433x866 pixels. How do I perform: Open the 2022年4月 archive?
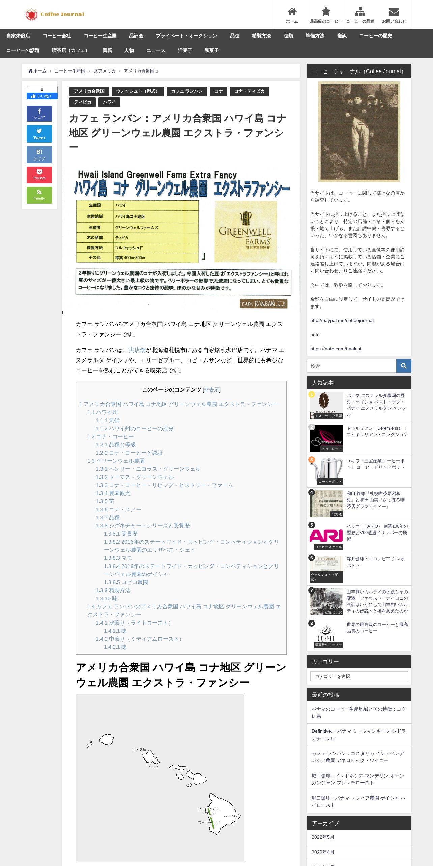pyautogui.click(x=323, y=852)
